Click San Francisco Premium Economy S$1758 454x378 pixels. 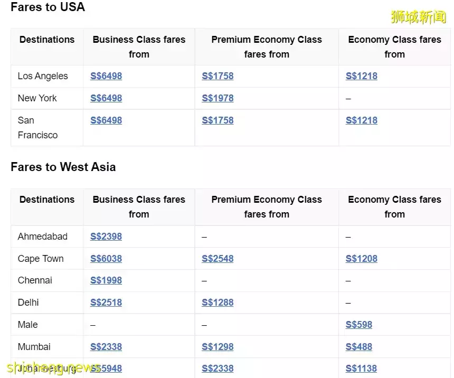pos(217,120)
